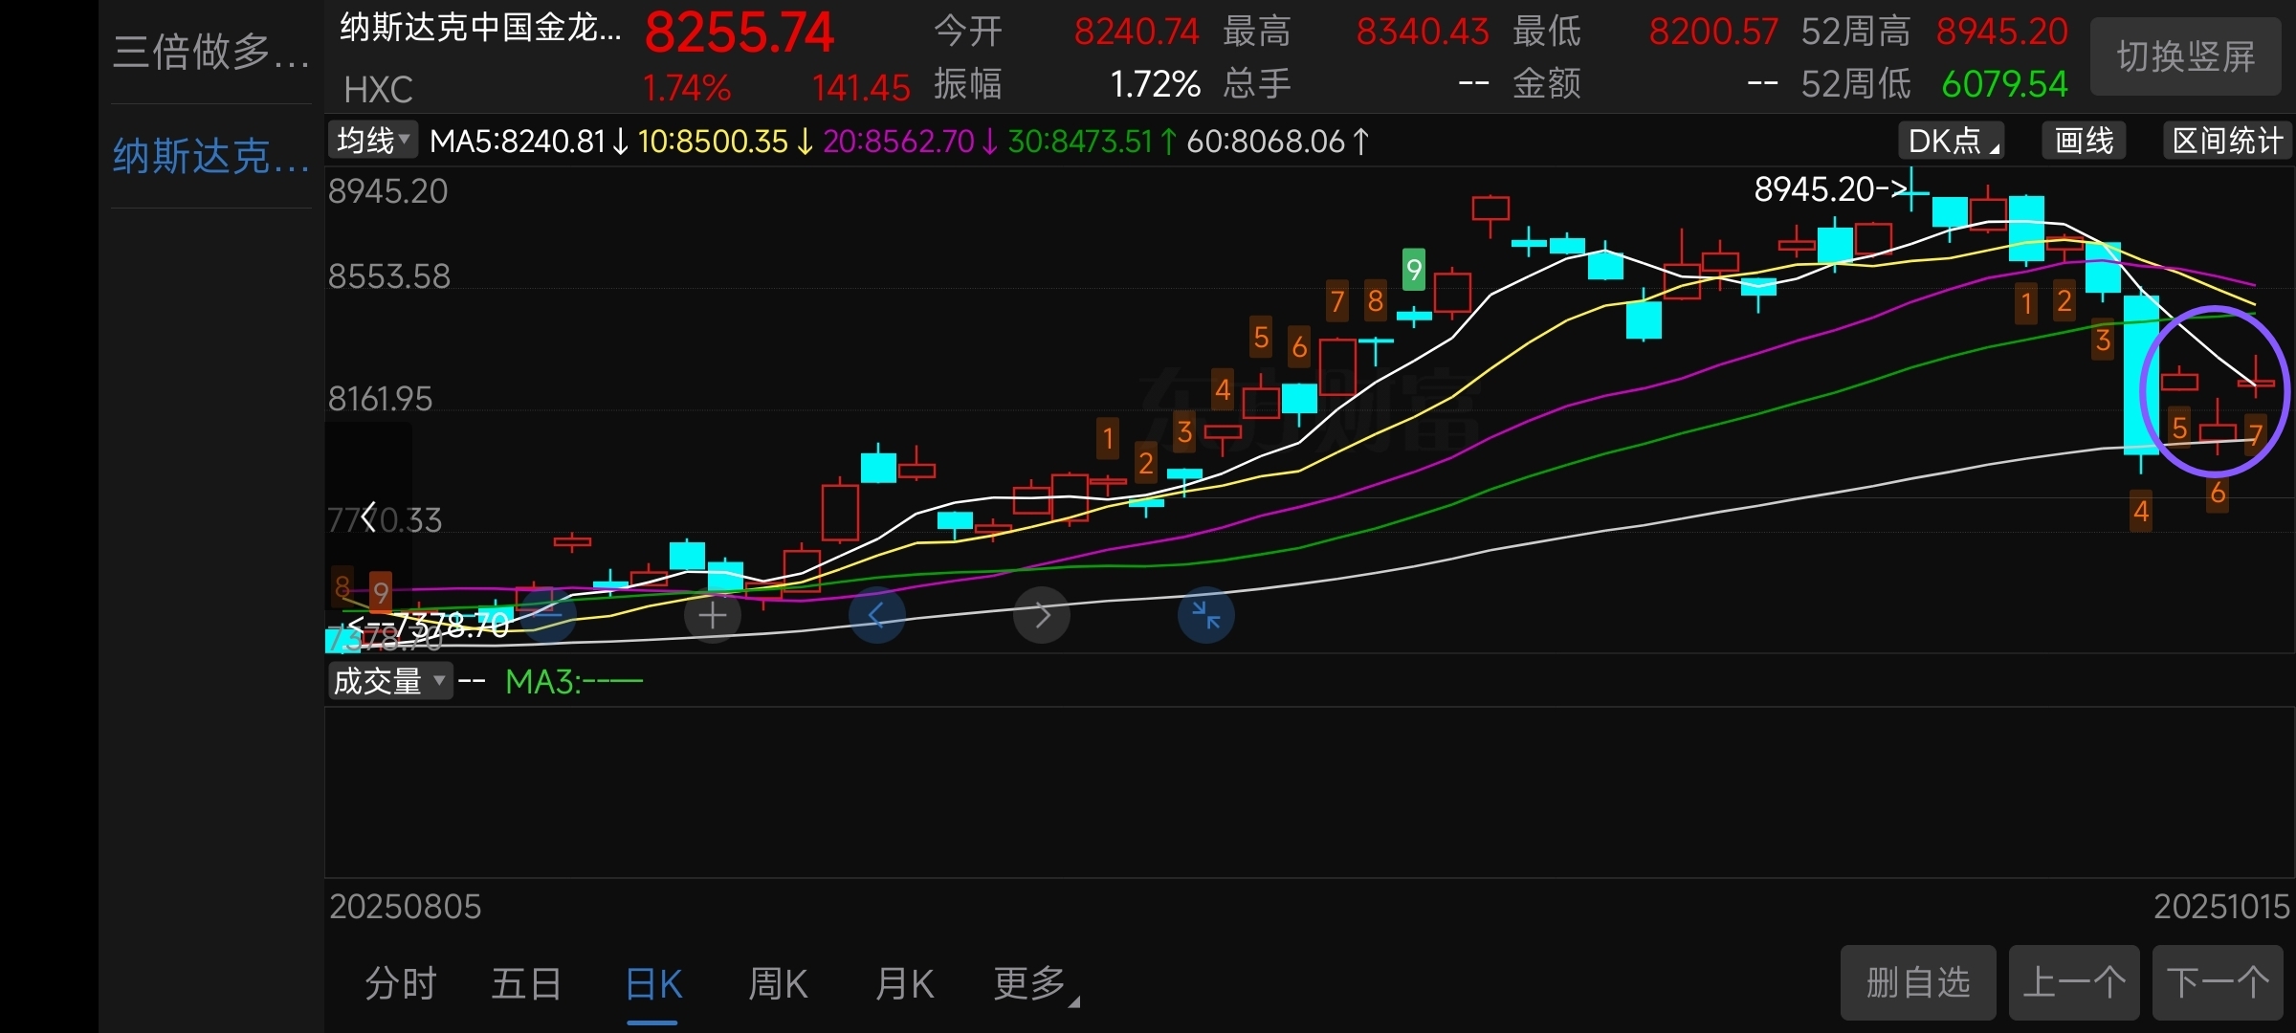The image size is (2296, 1033).
Task: Open the 均线 indicator dropdown
Action: [374, 142]
